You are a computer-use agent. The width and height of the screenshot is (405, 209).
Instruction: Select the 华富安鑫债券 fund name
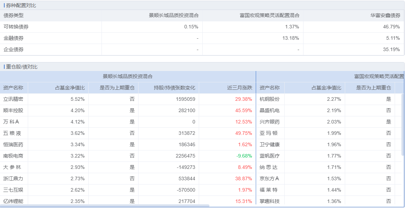pyautogui.click(x=385, y=16)
